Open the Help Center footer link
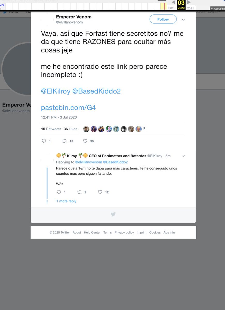This screenshot has height=310, width=225. point(92,233)
